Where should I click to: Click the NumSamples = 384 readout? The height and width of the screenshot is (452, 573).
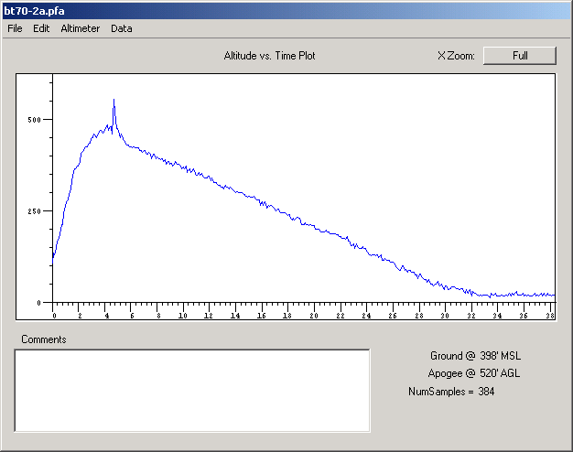[x=451, y=392]
